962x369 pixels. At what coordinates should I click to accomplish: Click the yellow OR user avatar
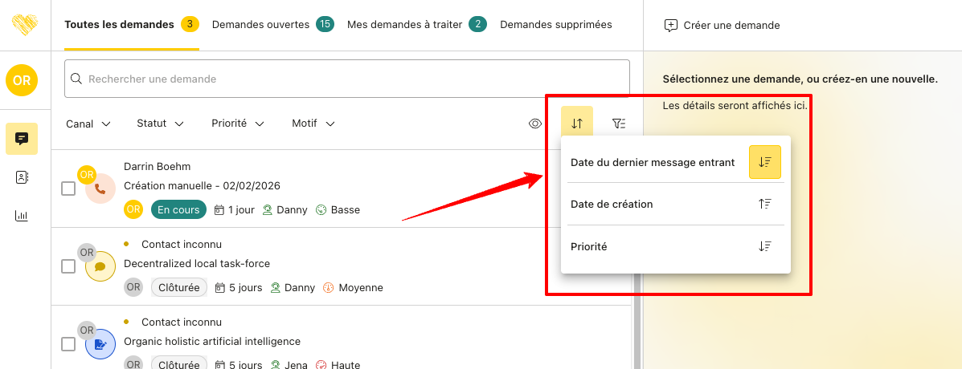[x=22, y=81]
